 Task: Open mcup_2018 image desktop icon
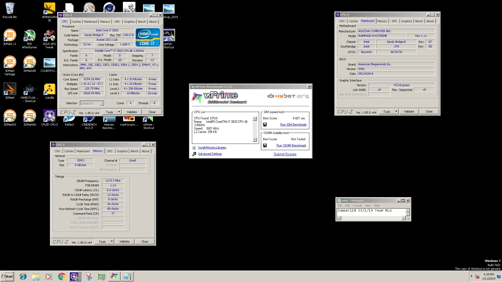170,12
